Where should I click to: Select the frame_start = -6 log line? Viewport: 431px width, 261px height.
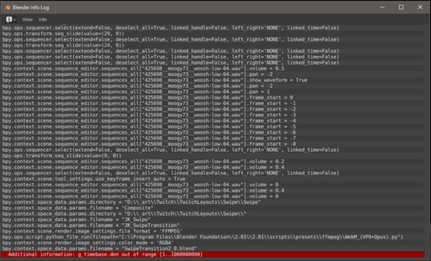click(213, 132)
